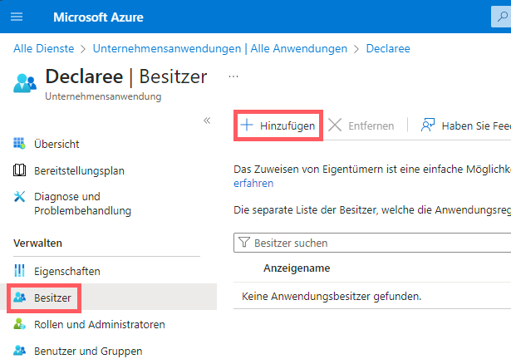Open the ellipsis more options menu
This screenshot has height=359, width=511.
coord(233,76)
